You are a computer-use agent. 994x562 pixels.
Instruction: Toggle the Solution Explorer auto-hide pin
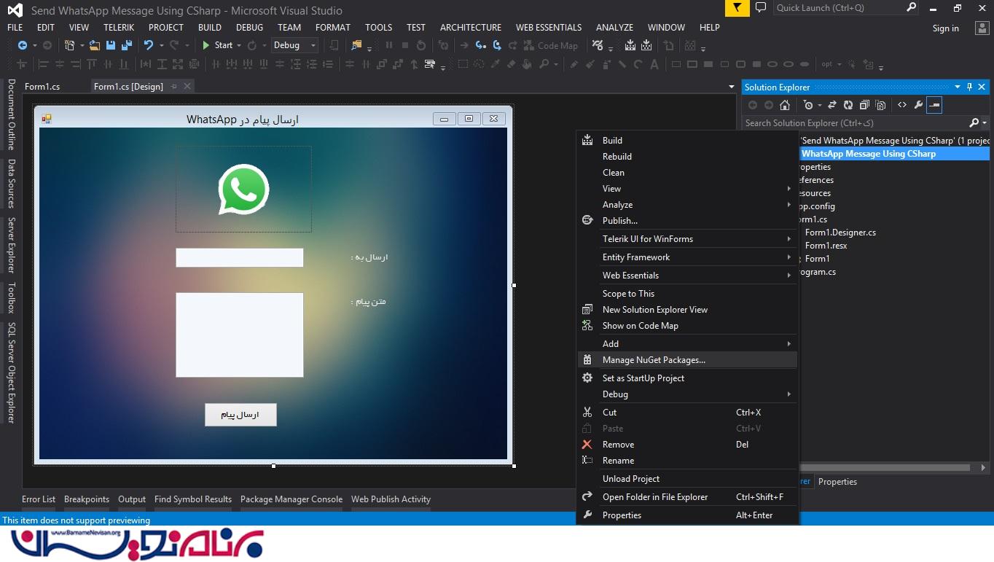[x=969, y=87]
